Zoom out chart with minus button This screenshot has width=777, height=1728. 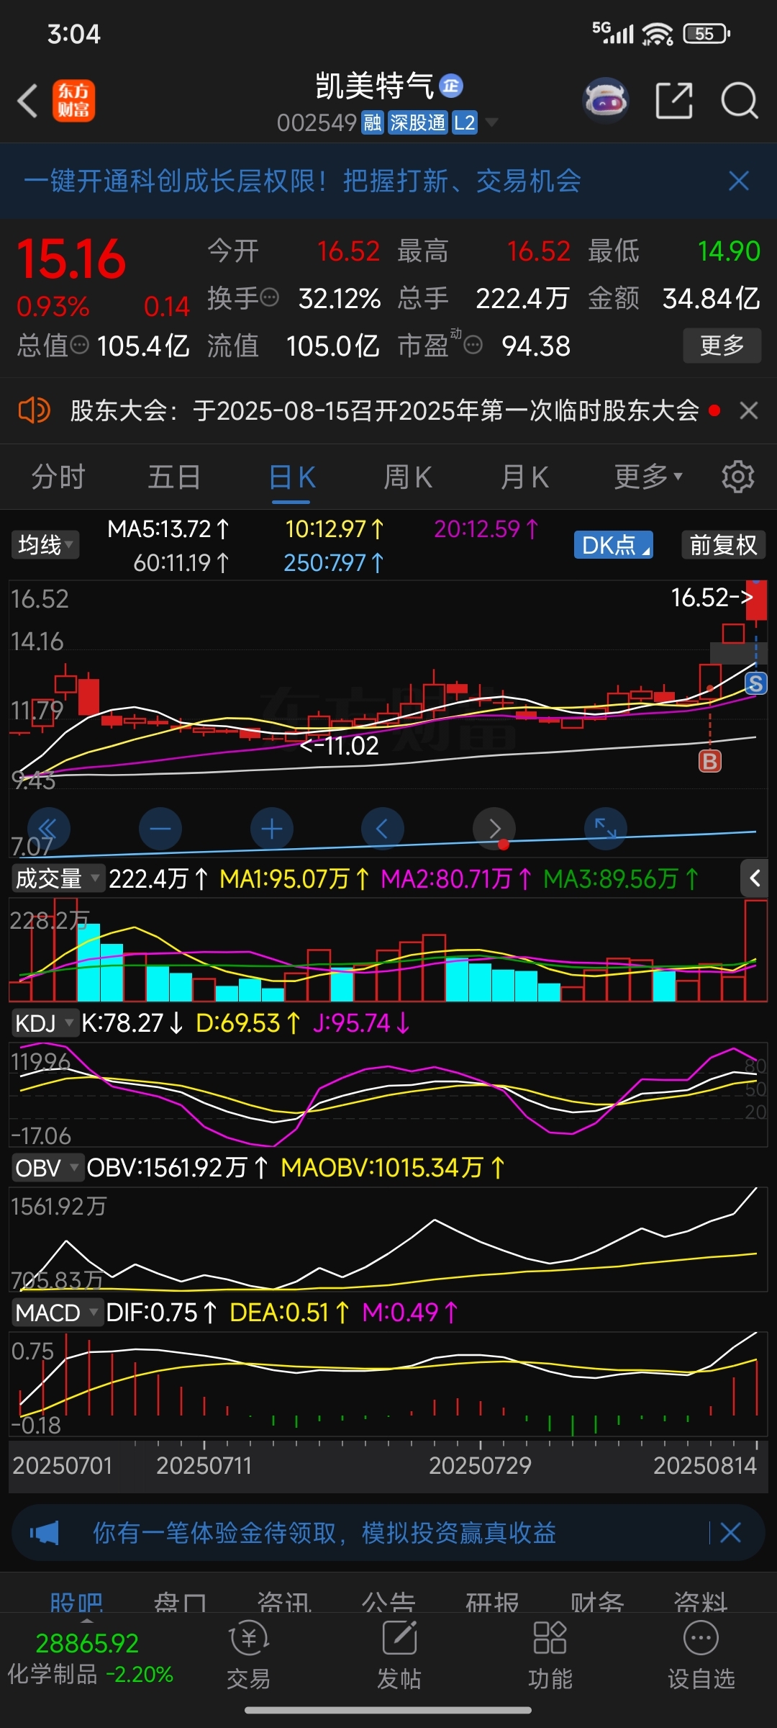pos(160,829)
